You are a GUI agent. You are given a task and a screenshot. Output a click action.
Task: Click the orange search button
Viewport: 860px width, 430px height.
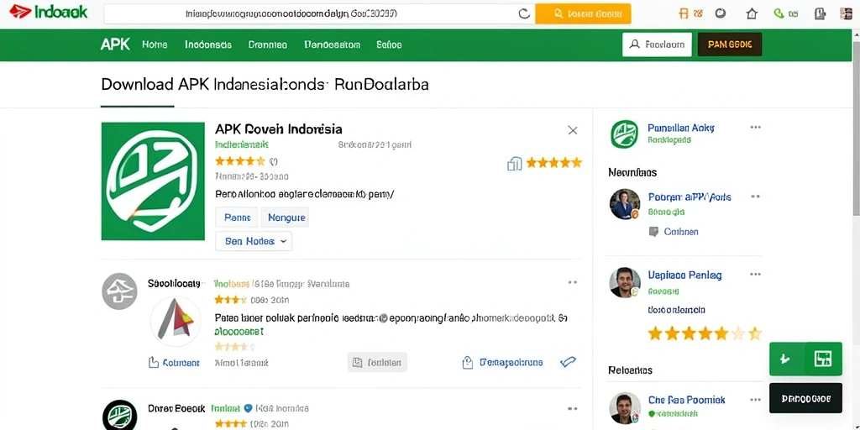(x=583, y=14)
